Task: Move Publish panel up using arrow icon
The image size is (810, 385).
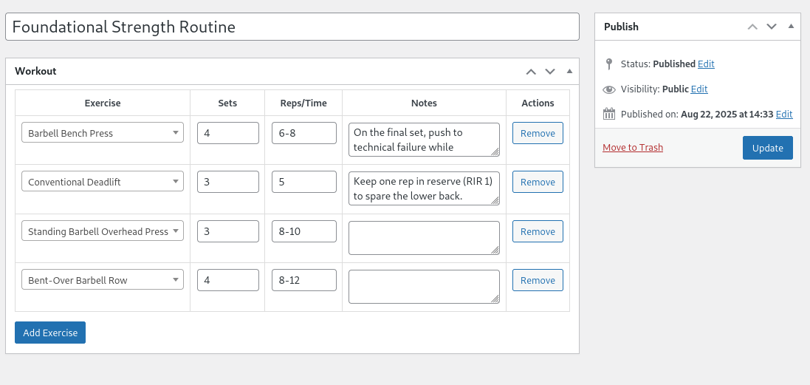Action: pos(752,27)
